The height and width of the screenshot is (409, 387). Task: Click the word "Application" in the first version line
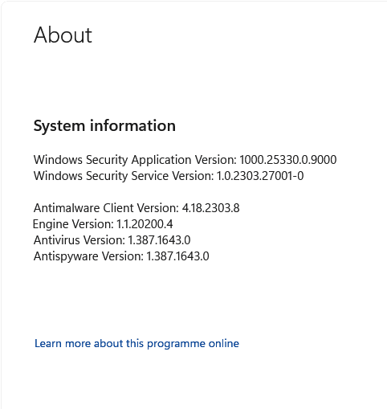(161, 160)
